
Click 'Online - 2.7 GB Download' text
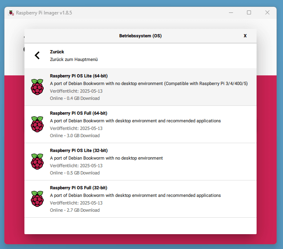[75, 210]
